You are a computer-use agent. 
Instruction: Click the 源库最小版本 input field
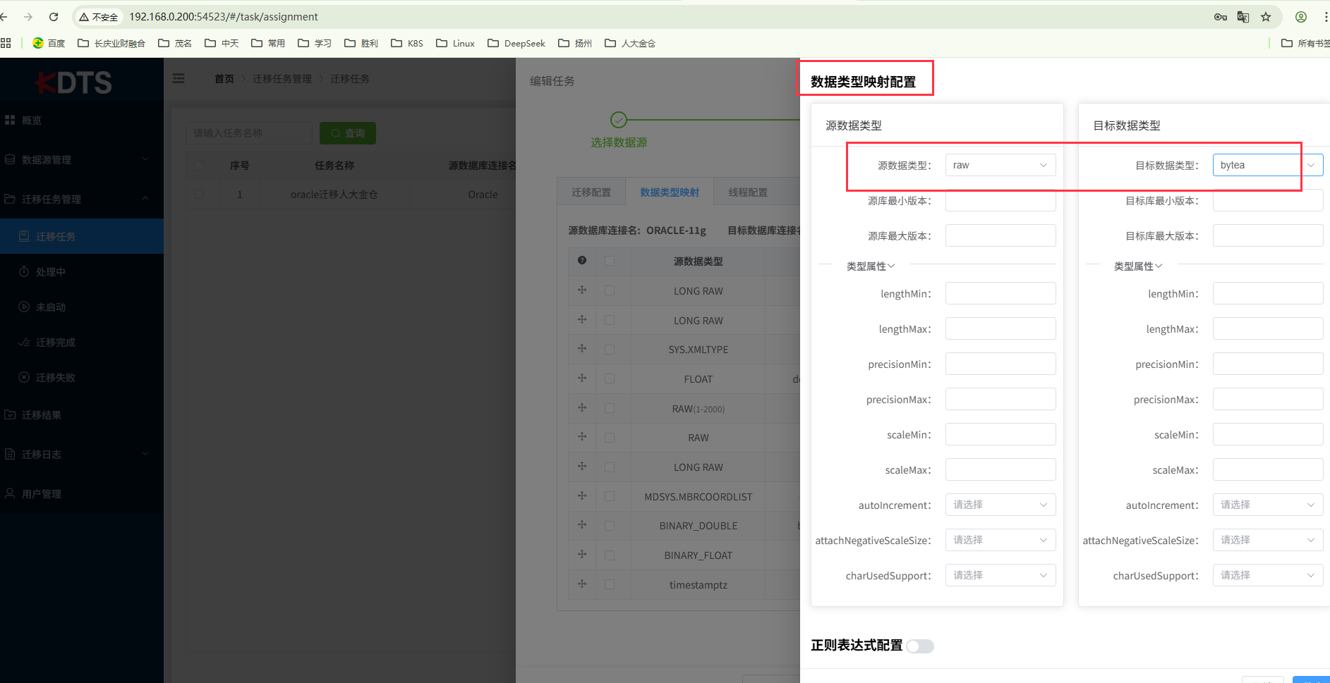pos(1000,200)
